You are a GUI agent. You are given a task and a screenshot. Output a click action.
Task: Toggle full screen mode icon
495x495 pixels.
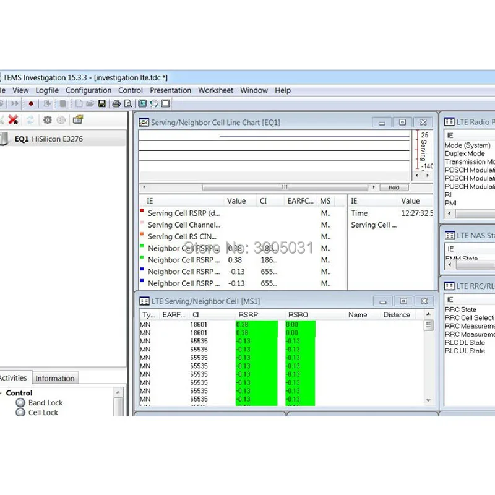(x=165, y=103)
